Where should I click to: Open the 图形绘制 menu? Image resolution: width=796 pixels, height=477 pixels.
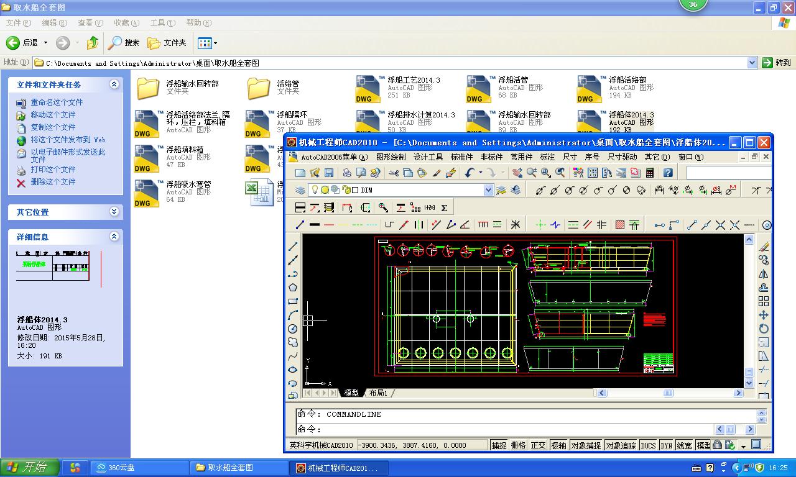point(391,157)
